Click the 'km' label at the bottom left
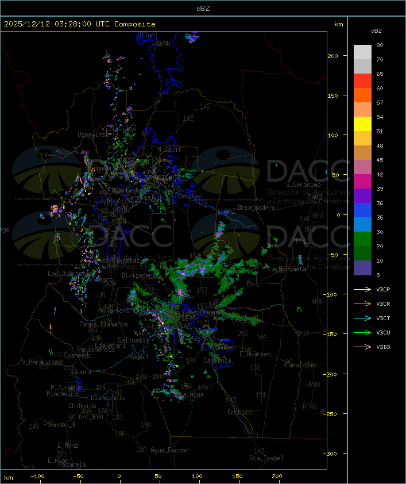Screen dimensions: 406x484 coord(8,478)
